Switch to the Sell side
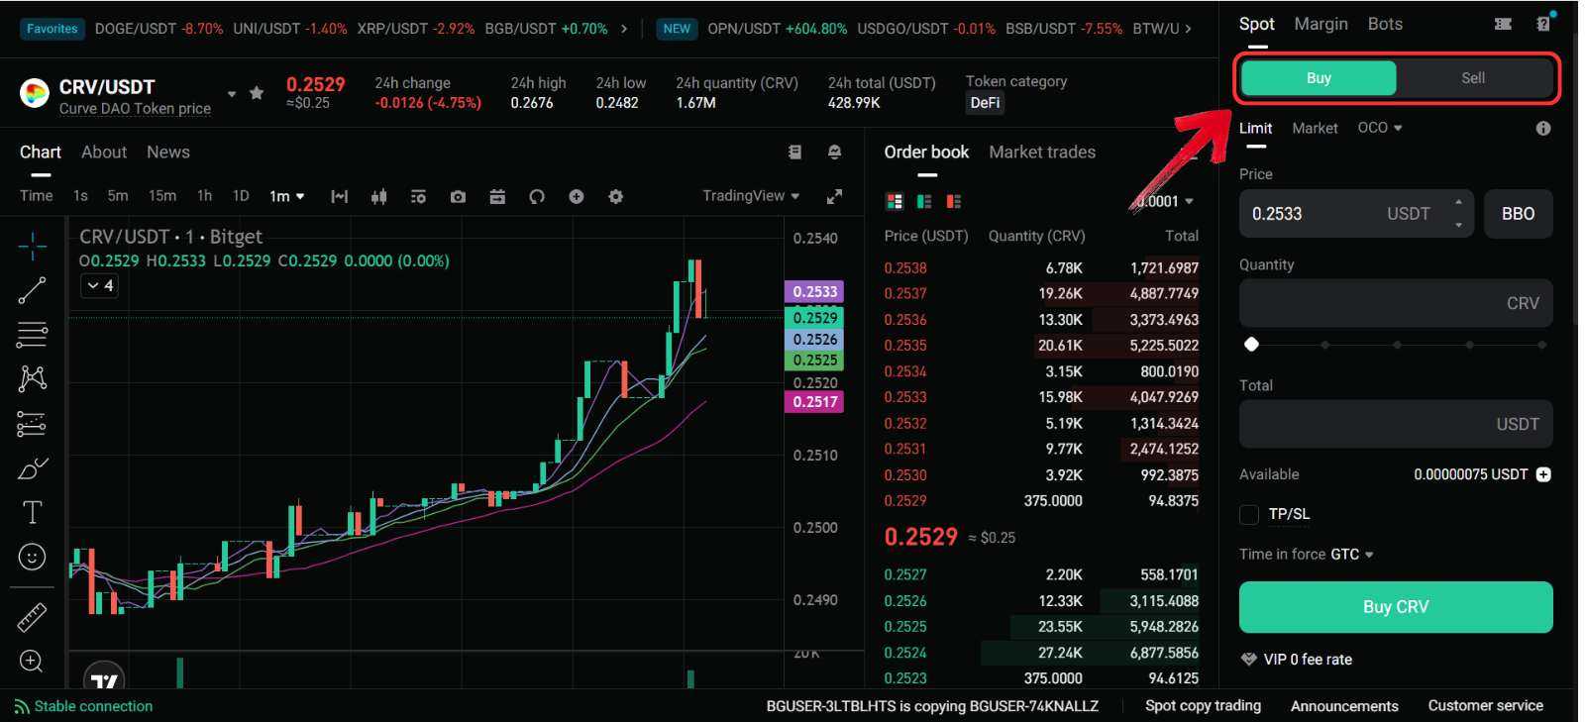Viewport: 1585px width, 722px height. (1473, 78)
